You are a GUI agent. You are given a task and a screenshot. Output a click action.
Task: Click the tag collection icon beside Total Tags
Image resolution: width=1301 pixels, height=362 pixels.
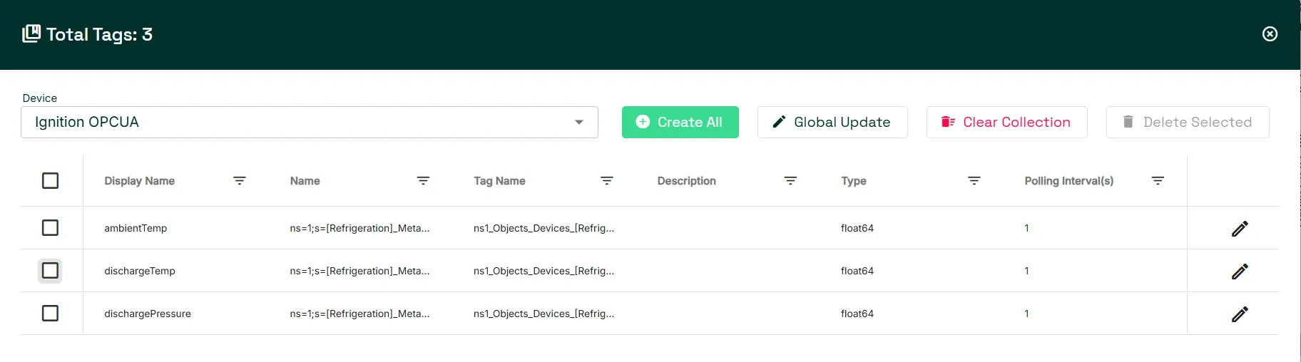coord(31,33)
